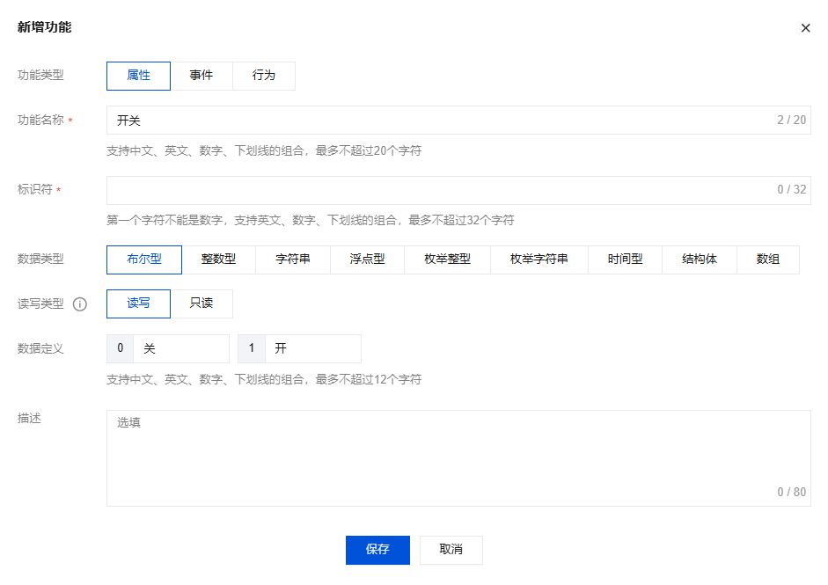Select 属性 function type

(138, 76)
